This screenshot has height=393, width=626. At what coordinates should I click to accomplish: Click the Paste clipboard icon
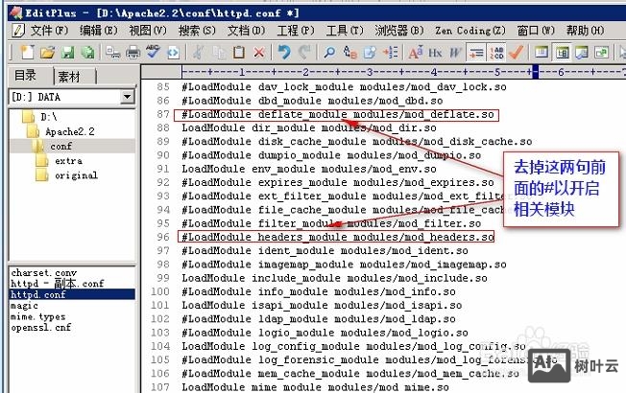239,52
